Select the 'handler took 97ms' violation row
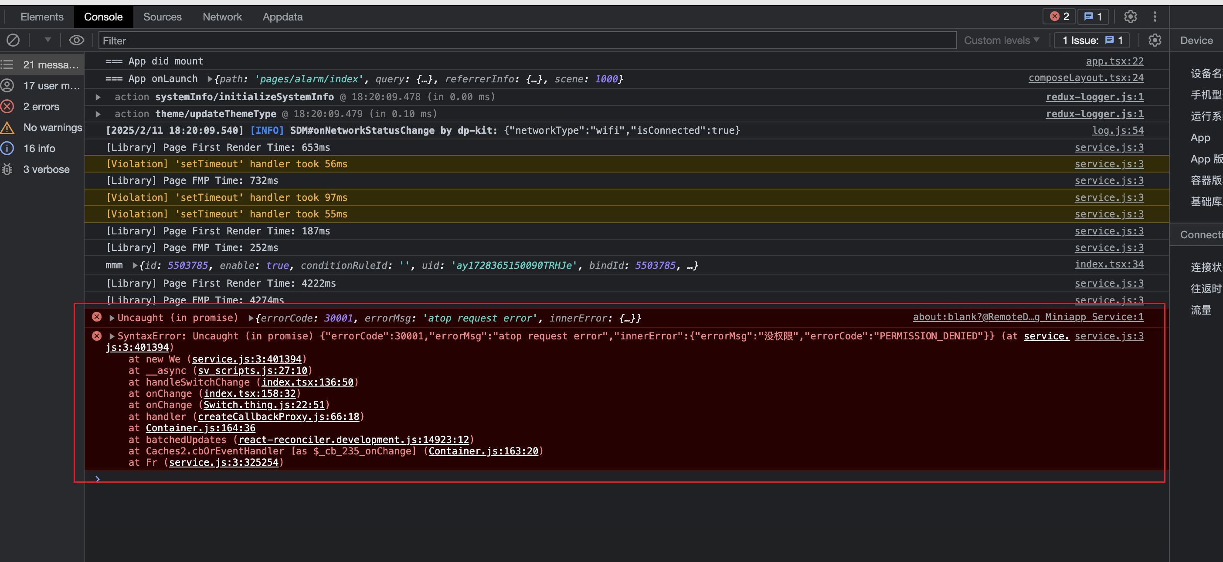The width and height of the screenshot is (1223, 562). pos(626,197)
